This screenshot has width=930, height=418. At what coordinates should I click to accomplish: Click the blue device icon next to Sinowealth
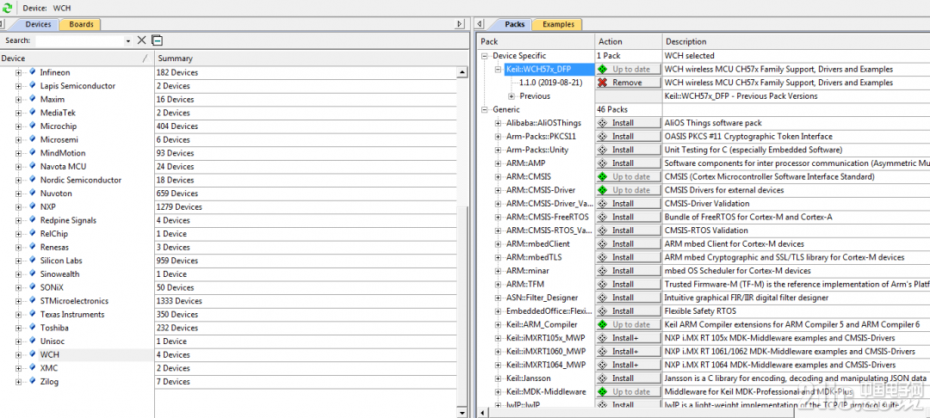point(32,274)
